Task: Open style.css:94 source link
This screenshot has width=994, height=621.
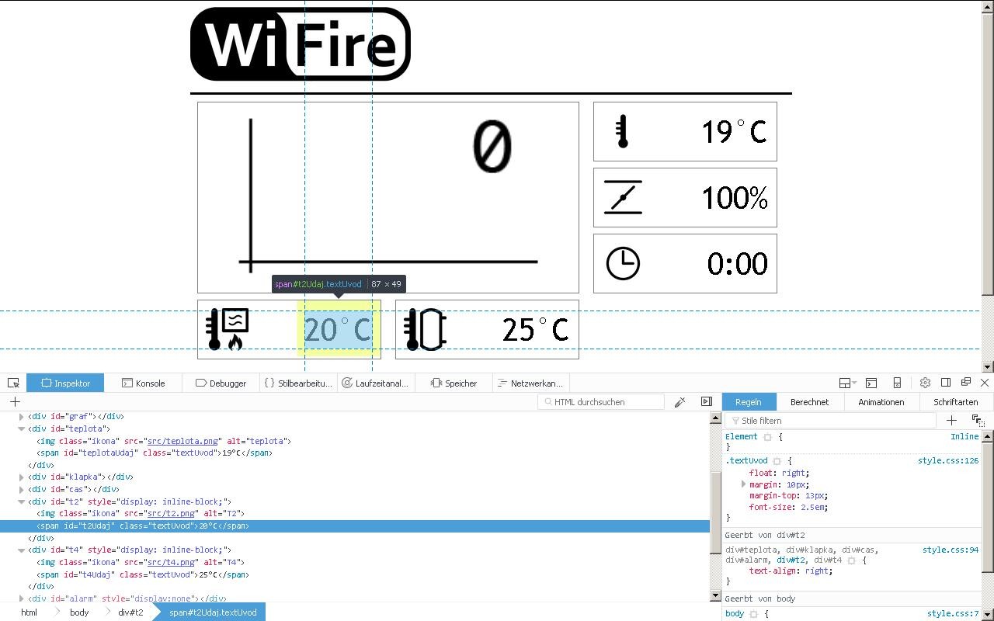Action: tap(951, 550)
